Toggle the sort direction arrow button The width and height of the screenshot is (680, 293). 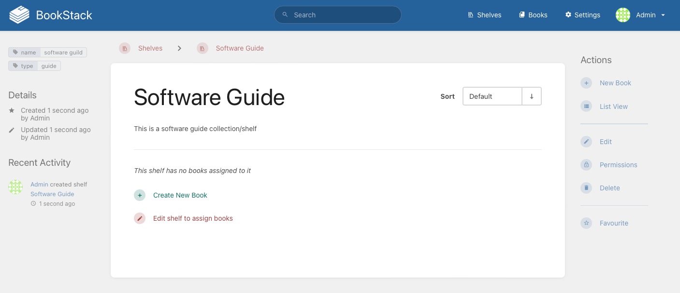pos(532,96)
